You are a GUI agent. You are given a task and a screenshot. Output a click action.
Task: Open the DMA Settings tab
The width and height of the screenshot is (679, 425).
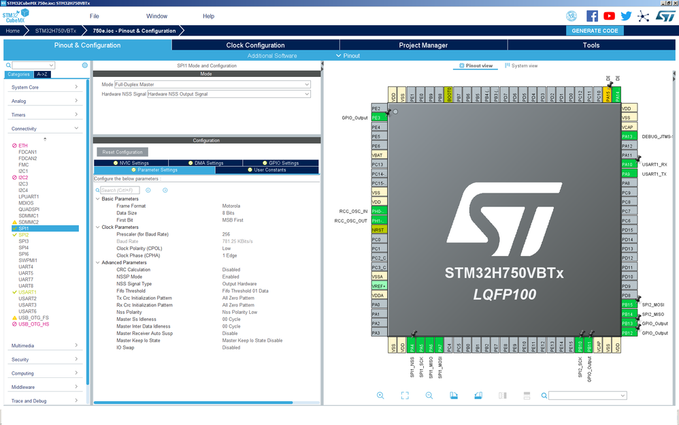(x=205, y=163)
